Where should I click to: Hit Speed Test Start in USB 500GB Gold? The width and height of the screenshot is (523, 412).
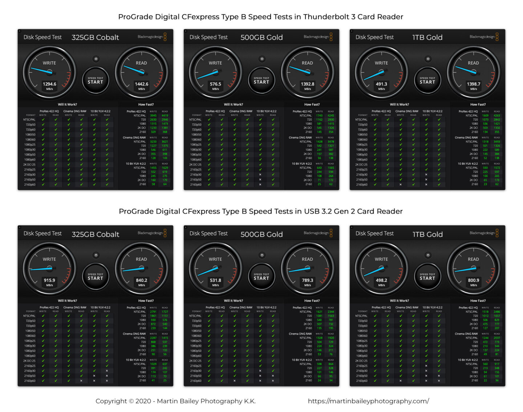point(261,277)
